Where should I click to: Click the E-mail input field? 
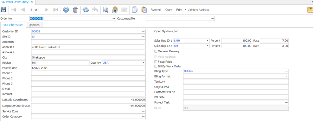[x=88, y=89]
